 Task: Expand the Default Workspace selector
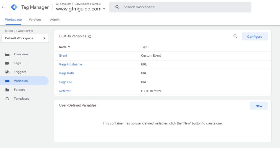coord(25,38)
